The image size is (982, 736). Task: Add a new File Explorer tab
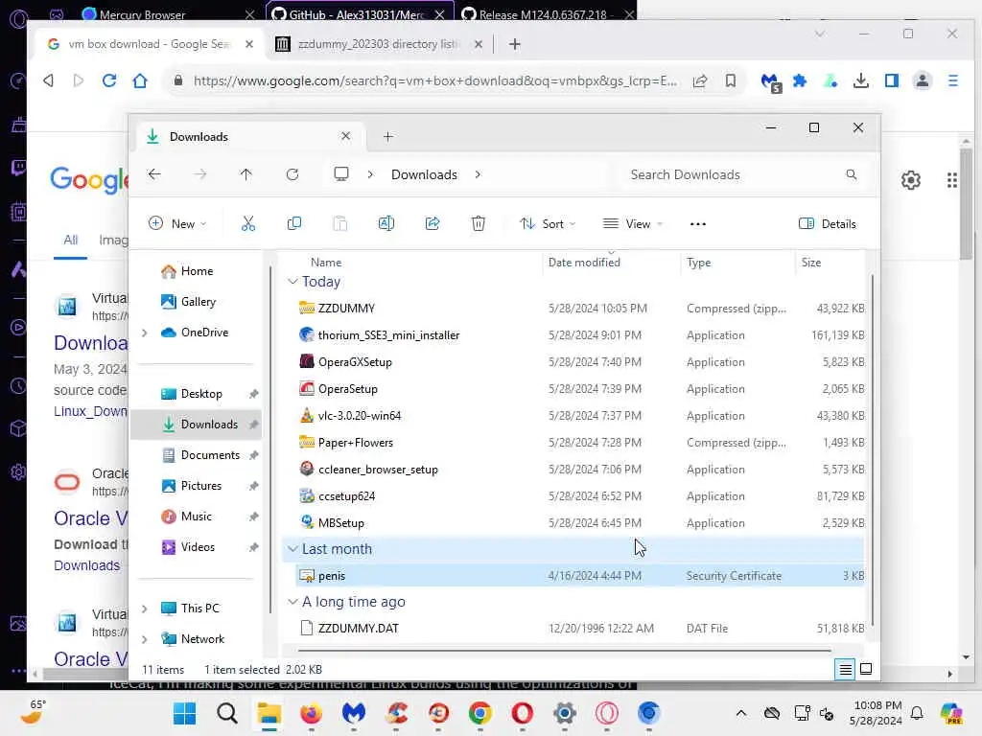point(387,136)
